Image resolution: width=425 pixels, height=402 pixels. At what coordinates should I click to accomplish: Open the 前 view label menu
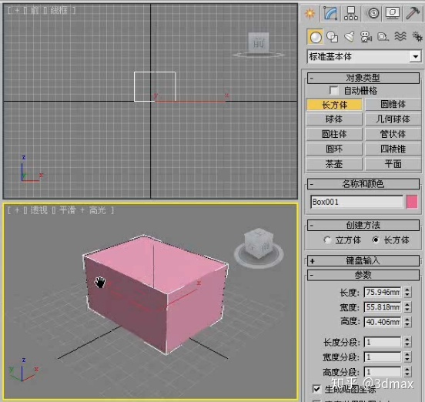tap(35, 10)
